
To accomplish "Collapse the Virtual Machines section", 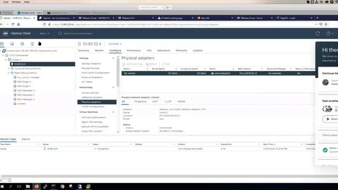I will (113, 112).
